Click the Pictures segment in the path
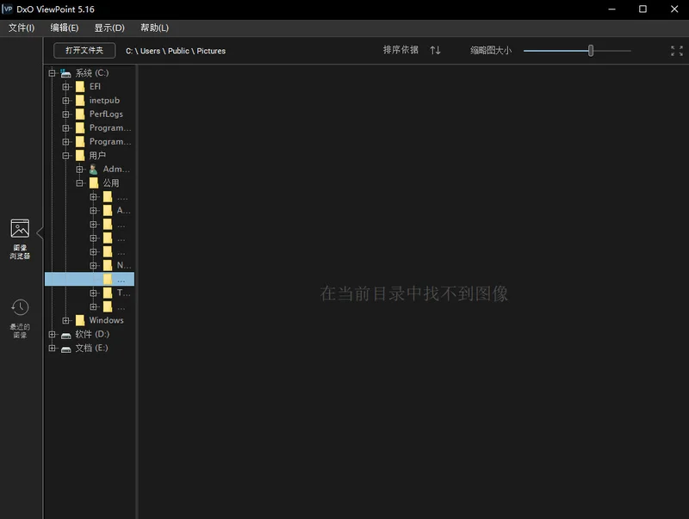Screen dimensions: 689x519 [211, 51]
